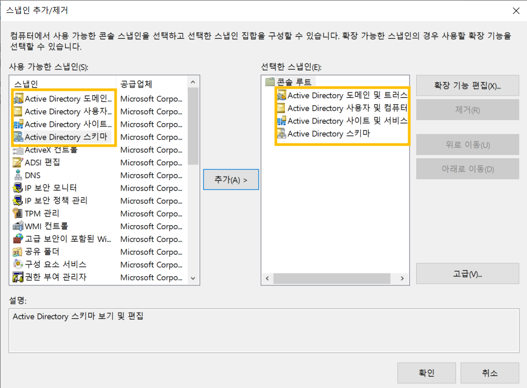The image size is (527, 388).
Task: Click the DNS snap-in icon
Action: pyautogui.click(x=18, y=175)
